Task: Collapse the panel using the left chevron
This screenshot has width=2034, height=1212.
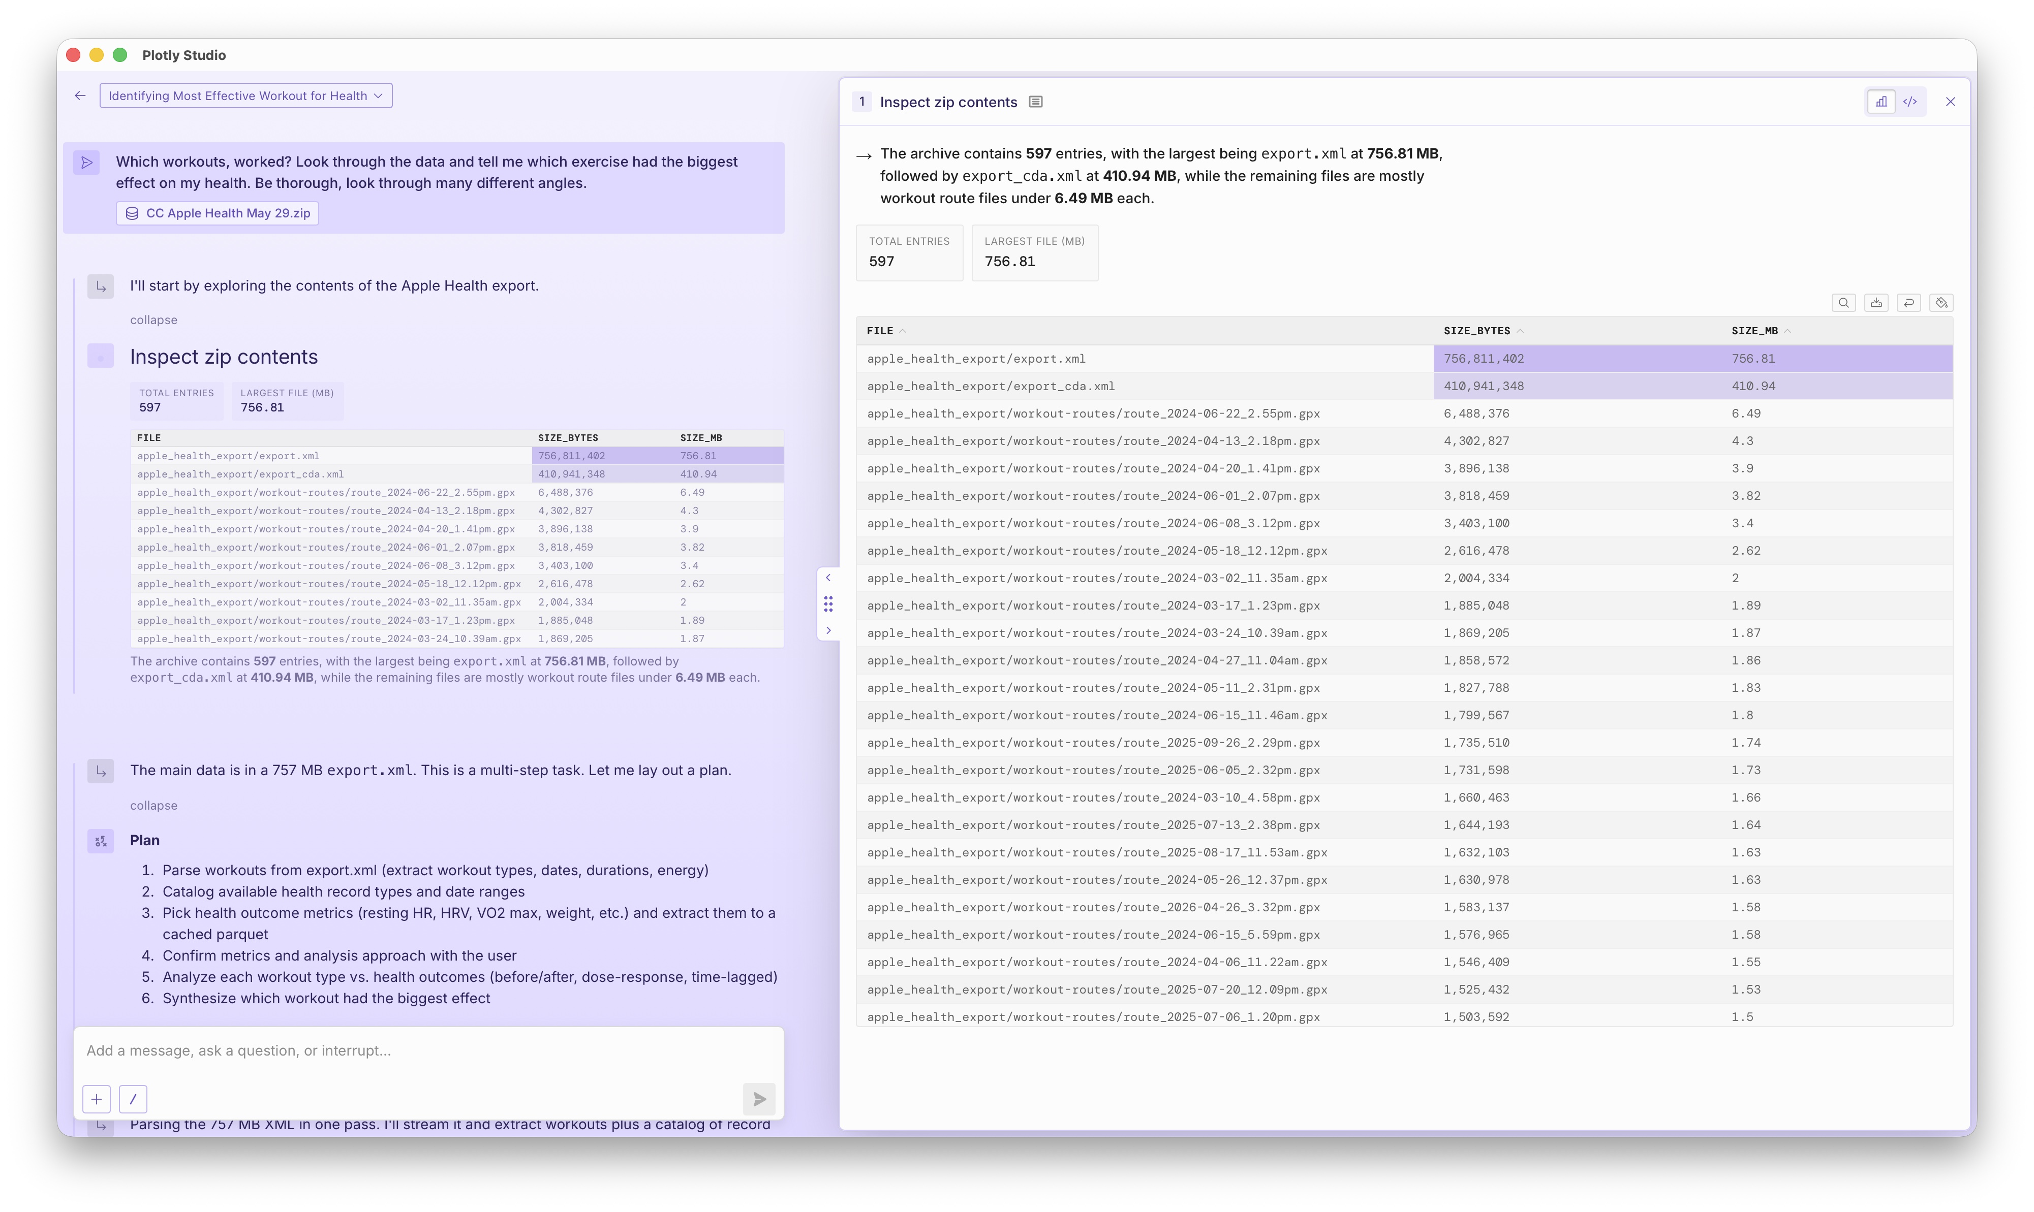Action: pyautogui.click(x=828, y=578)
